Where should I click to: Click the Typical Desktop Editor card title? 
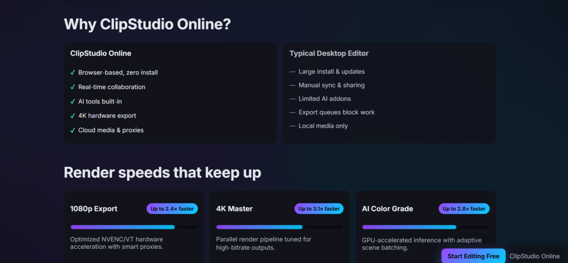click(x=329, y=54)
